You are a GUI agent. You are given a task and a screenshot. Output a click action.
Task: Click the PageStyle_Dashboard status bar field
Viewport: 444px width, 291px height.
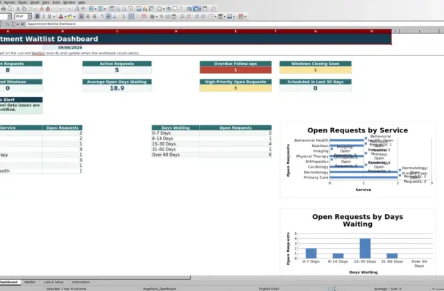tap(160, 289)
